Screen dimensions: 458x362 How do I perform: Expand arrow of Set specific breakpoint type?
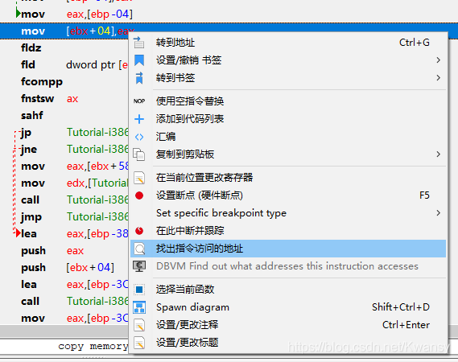point(438,213)
